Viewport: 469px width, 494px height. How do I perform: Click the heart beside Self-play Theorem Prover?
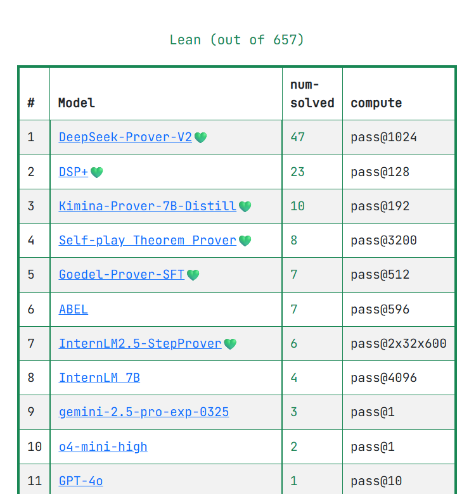point(245,241)
